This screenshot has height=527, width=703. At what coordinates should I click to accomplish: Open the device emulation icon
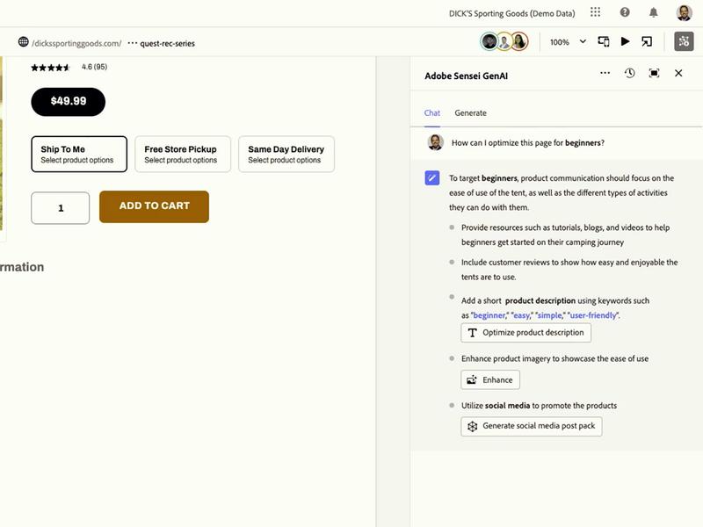(x=604, y=41)
